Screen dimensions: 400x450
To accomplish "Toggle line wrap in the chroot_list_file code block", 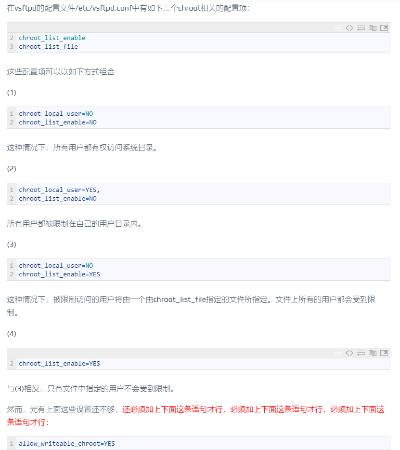I will click(361, 28).
